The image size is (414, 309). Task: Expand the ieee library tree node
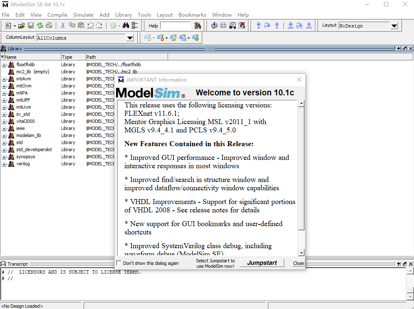tap(4, 129)
